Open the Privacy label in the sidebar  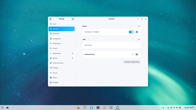55,58
